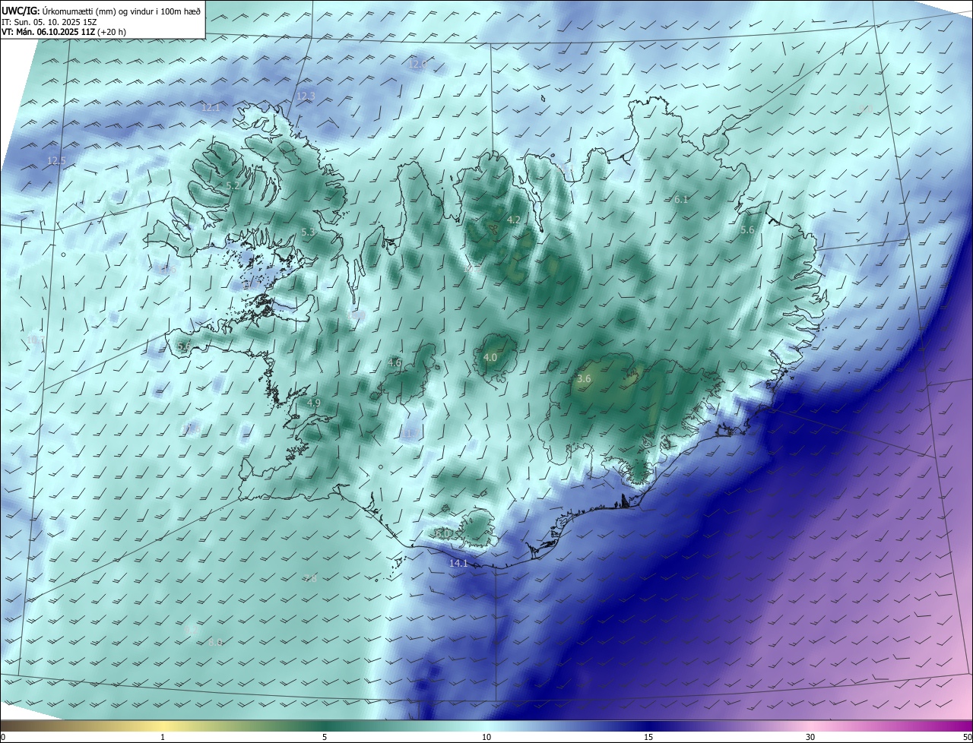Image resolution: width=973 pixels, height=743 pixels.
Task: Click the 12.3 precipitable water value
Action: (x=306, y=96)
